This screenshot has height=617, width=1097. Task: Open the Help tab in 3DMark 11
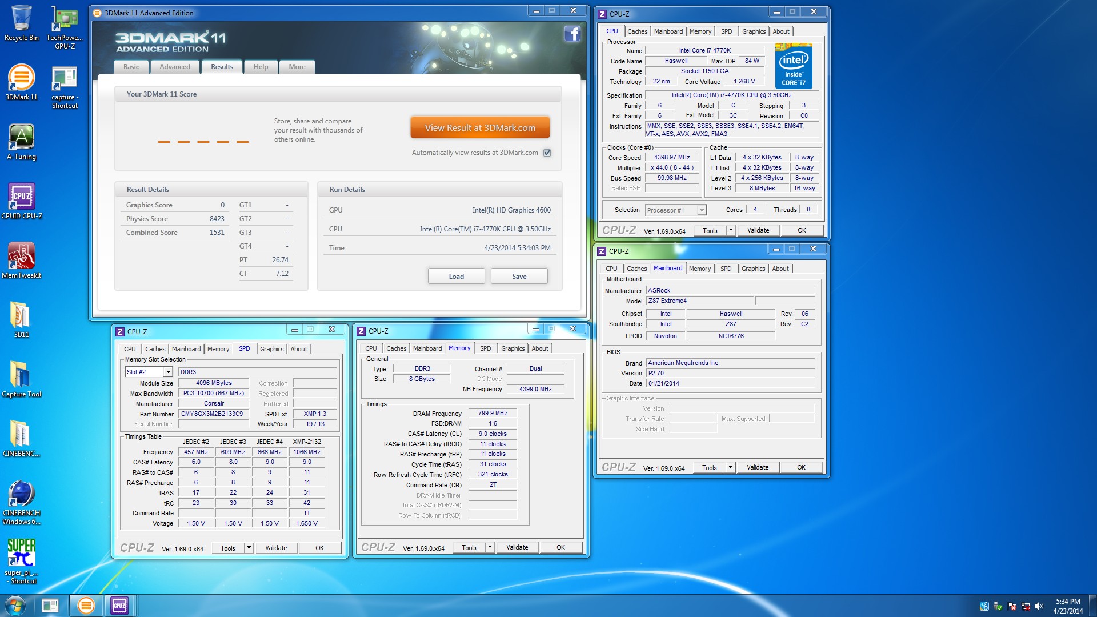point(261,67)
